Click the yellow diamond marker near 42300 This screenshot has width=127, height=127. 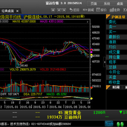(91, 55)
